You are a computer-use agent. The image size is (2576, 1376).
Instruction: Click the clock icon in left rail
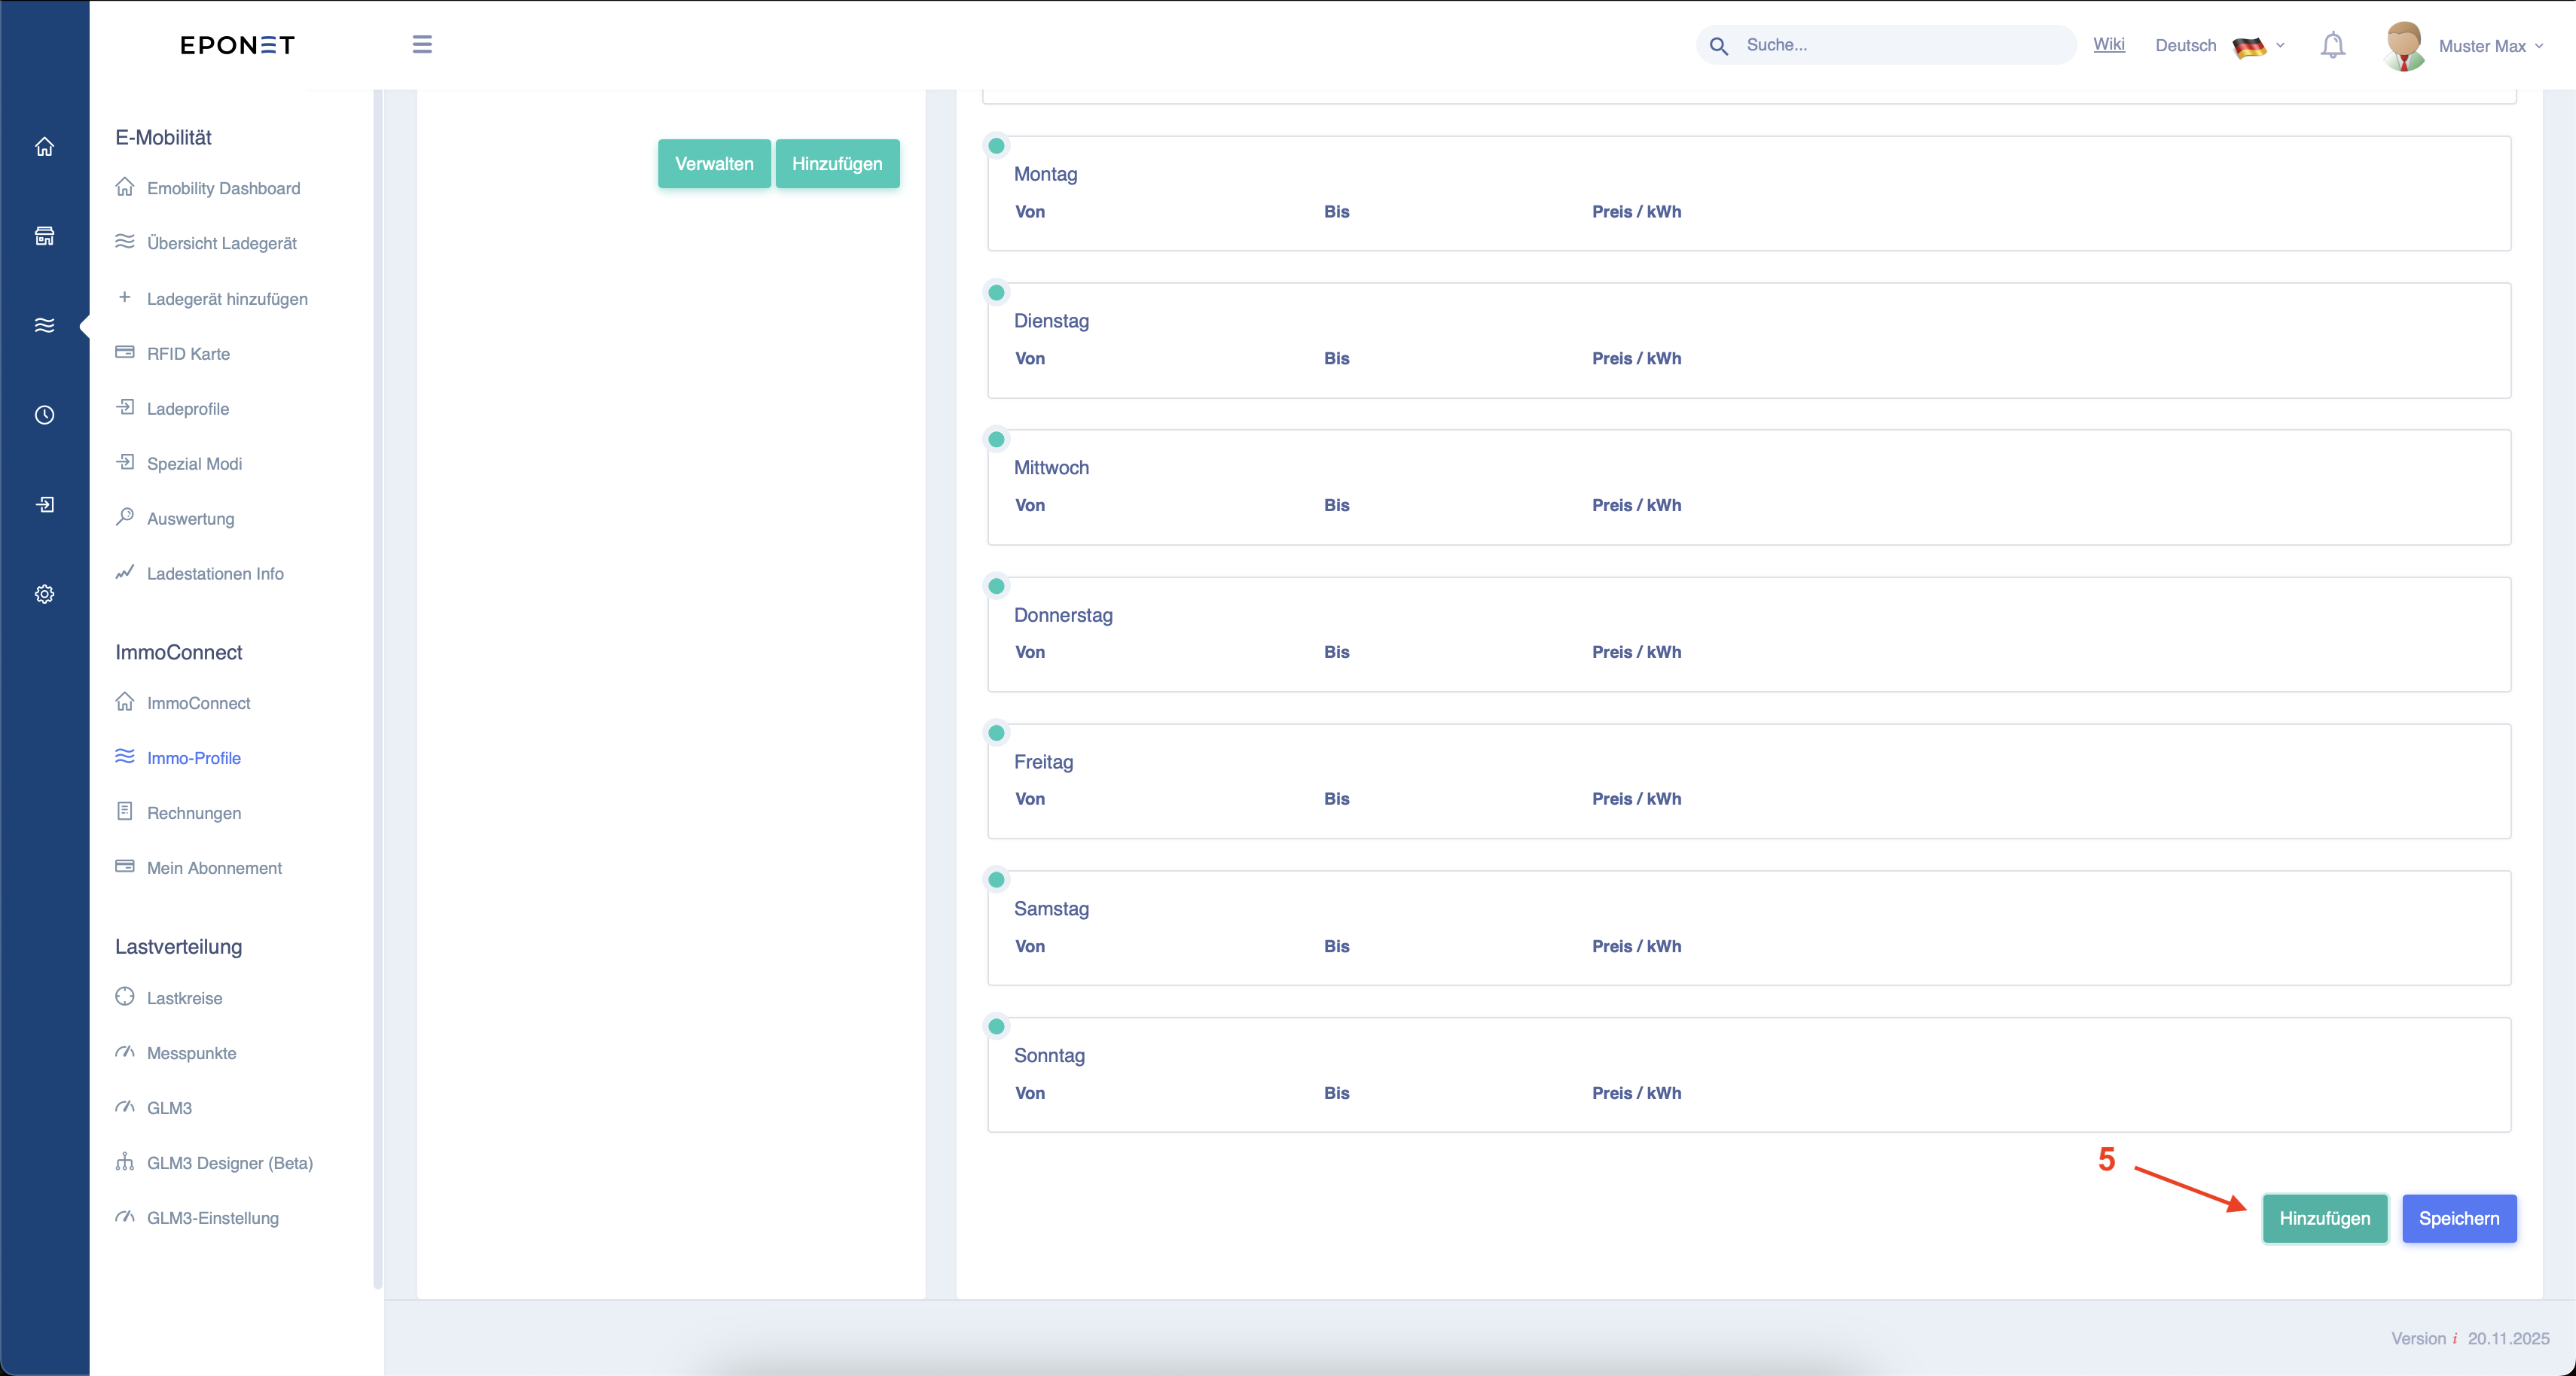click(x=44, y=415)
